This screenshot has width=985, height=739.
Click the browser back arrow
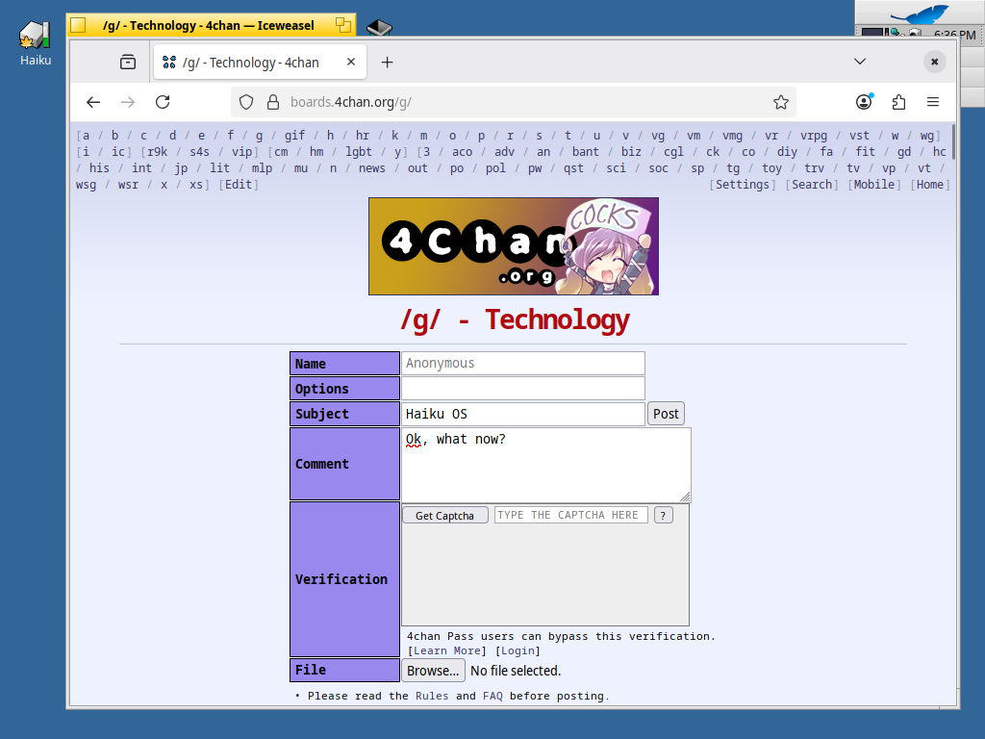point(93,102)
